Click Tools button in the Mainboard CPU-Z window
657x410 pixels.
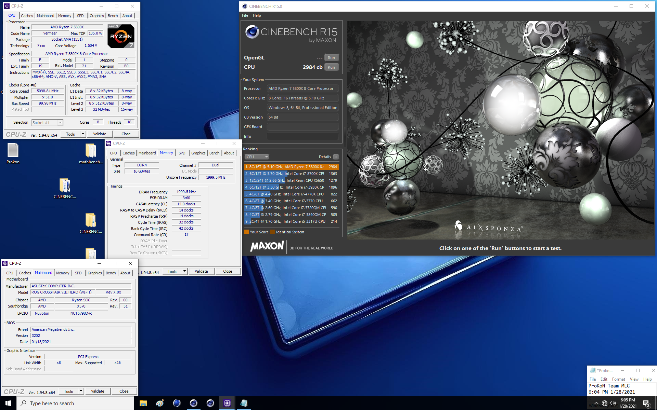(x=68, y=391)
